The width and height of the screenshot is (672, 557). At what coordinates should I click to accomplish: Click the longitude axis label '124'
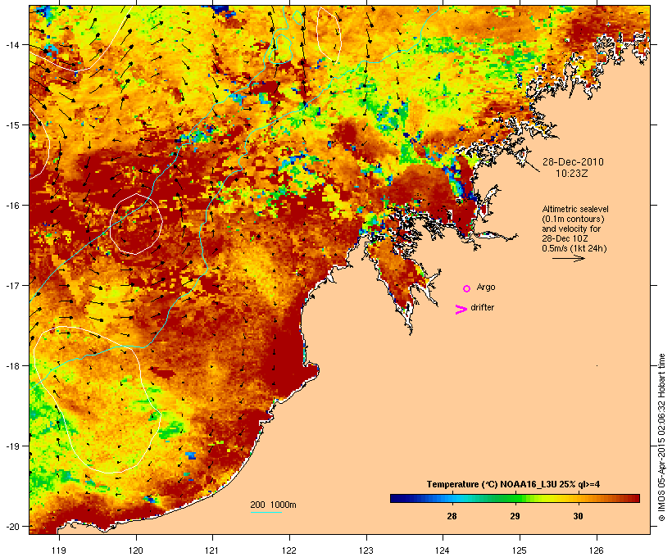tap(443, 550)
